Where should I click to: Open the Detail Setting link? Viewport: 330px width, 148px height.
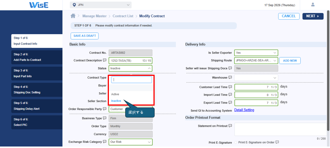pyautogui.click(x=244, y=110)
